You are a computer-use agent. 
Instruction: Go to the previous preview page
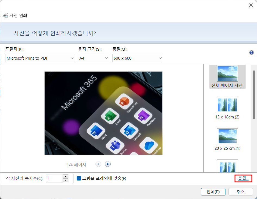(x=98, y=164)
